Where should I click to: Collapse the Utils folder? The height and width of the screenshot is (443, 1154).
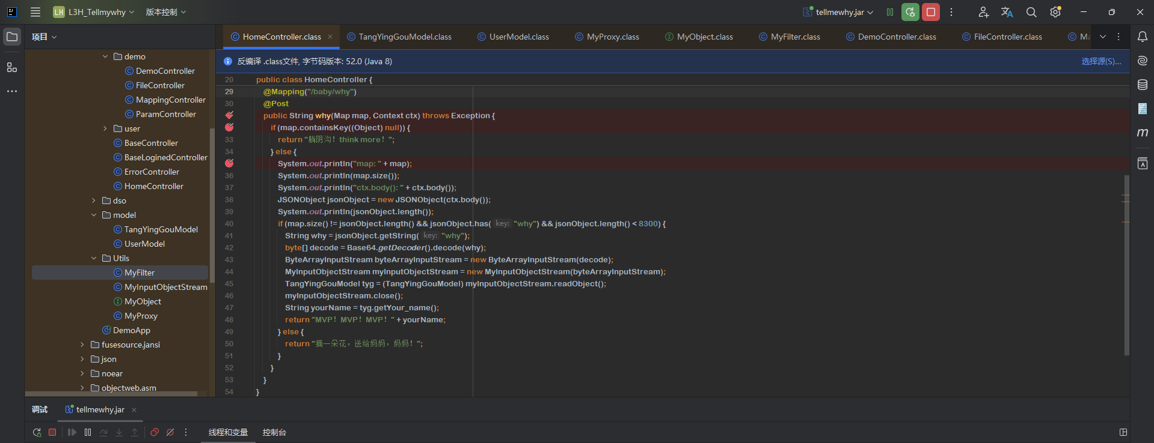click(94, 258)
